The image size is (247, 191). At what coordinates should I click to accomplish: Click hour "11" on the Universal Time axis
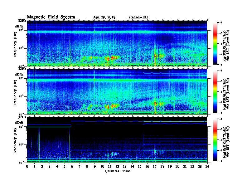pos(110,167)
